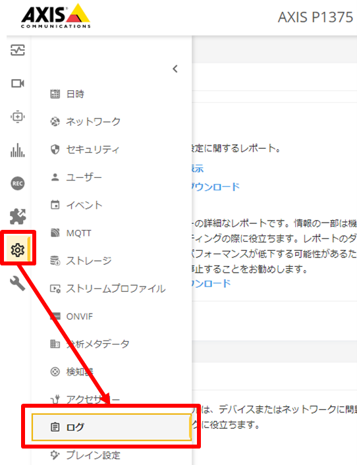This screenshot has height=465, width=357.
Task: Click the building icon beside 分析メタデータ
Action: tap(55, 344)
